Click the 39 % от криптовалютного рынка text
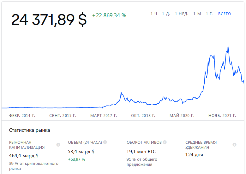The image size is (246, 174). pyautogui.click(x=34, y=166)
